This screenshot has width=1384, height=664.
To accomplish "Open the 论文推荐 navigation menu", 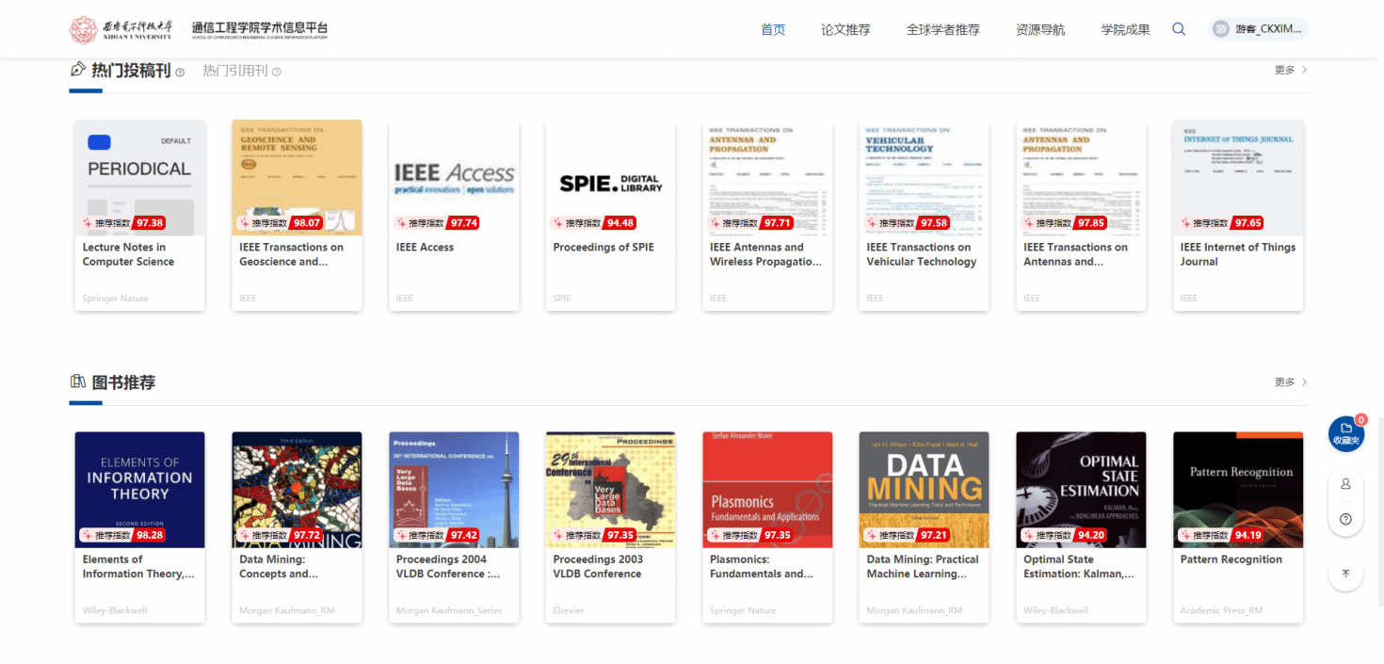I will click(845, 29).
